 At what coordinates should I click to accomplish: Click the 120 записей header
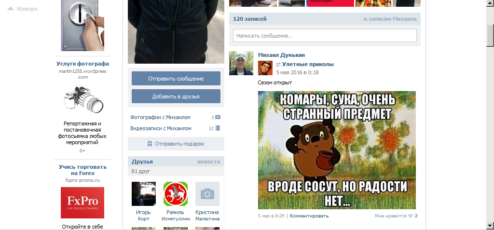coord(249,19)
